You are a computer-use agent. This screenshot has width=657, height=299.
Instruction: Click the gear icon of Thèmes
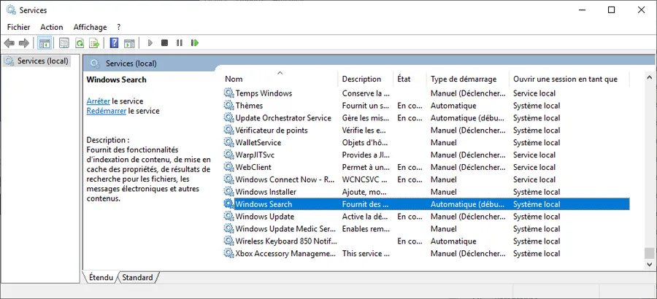click(x=228, y=106)
